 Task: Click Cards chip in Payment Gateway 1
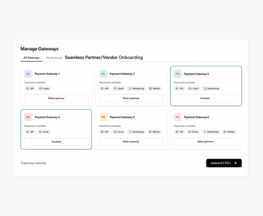(x=44, y=89)
